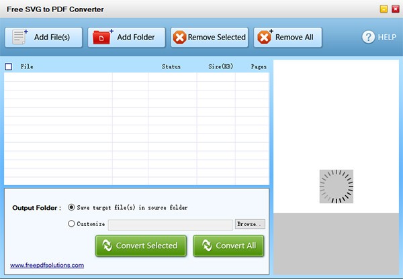Click the Browse.. button
Screen dimensions: 403x279
250,224
